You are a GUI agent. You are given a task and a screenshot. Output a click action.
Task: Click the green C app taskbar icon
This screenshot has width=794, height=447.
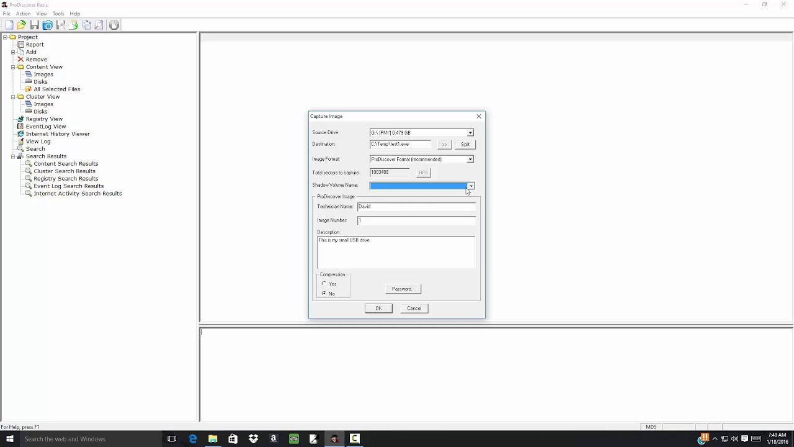(x=354, y=439)
